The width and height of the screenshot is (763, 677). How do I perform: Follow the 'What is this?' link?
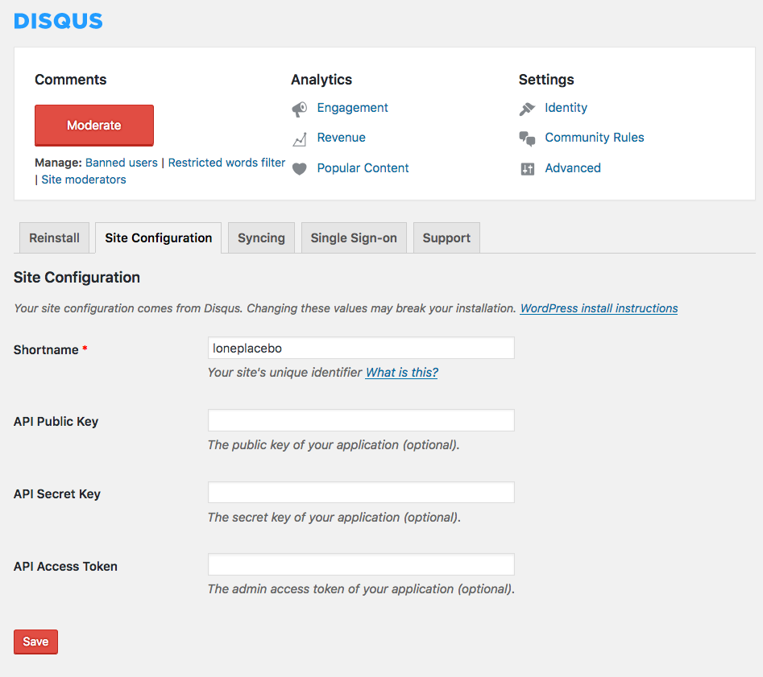[402, 373]
